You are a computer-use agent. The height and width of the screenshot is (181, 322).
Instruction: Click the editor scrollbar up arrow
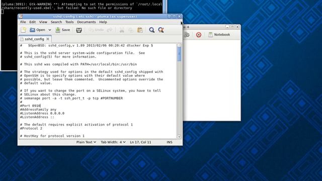[179, 45]
